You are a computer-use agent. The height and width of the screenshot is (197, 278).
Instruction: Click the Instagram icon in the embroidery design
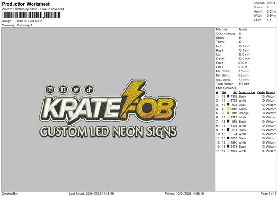(50, 90)
